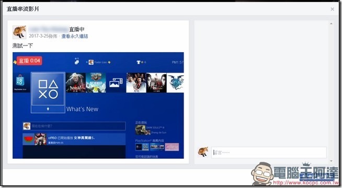Click the pink recommended content thumbnail
This screenshot has width=342, height=188.
coord(172,147)
